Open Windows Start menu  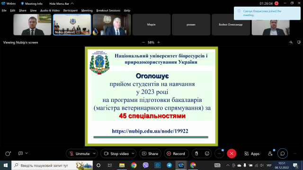(x=6, y=165)
